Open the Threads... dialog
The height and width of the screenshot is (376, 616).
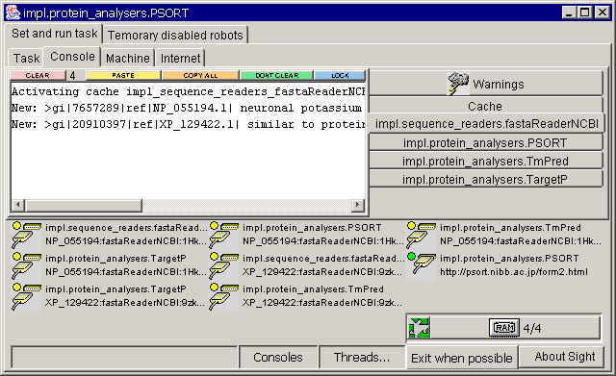362,357
